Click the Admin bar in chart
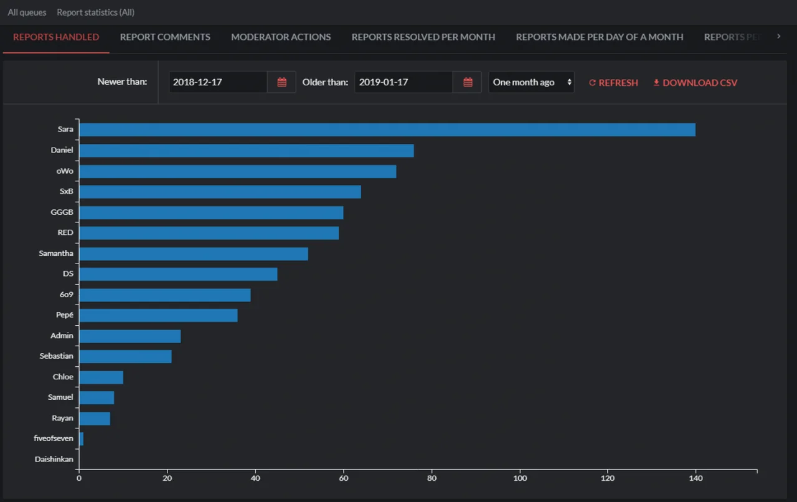The image size is (797, 502). (130, 336)
